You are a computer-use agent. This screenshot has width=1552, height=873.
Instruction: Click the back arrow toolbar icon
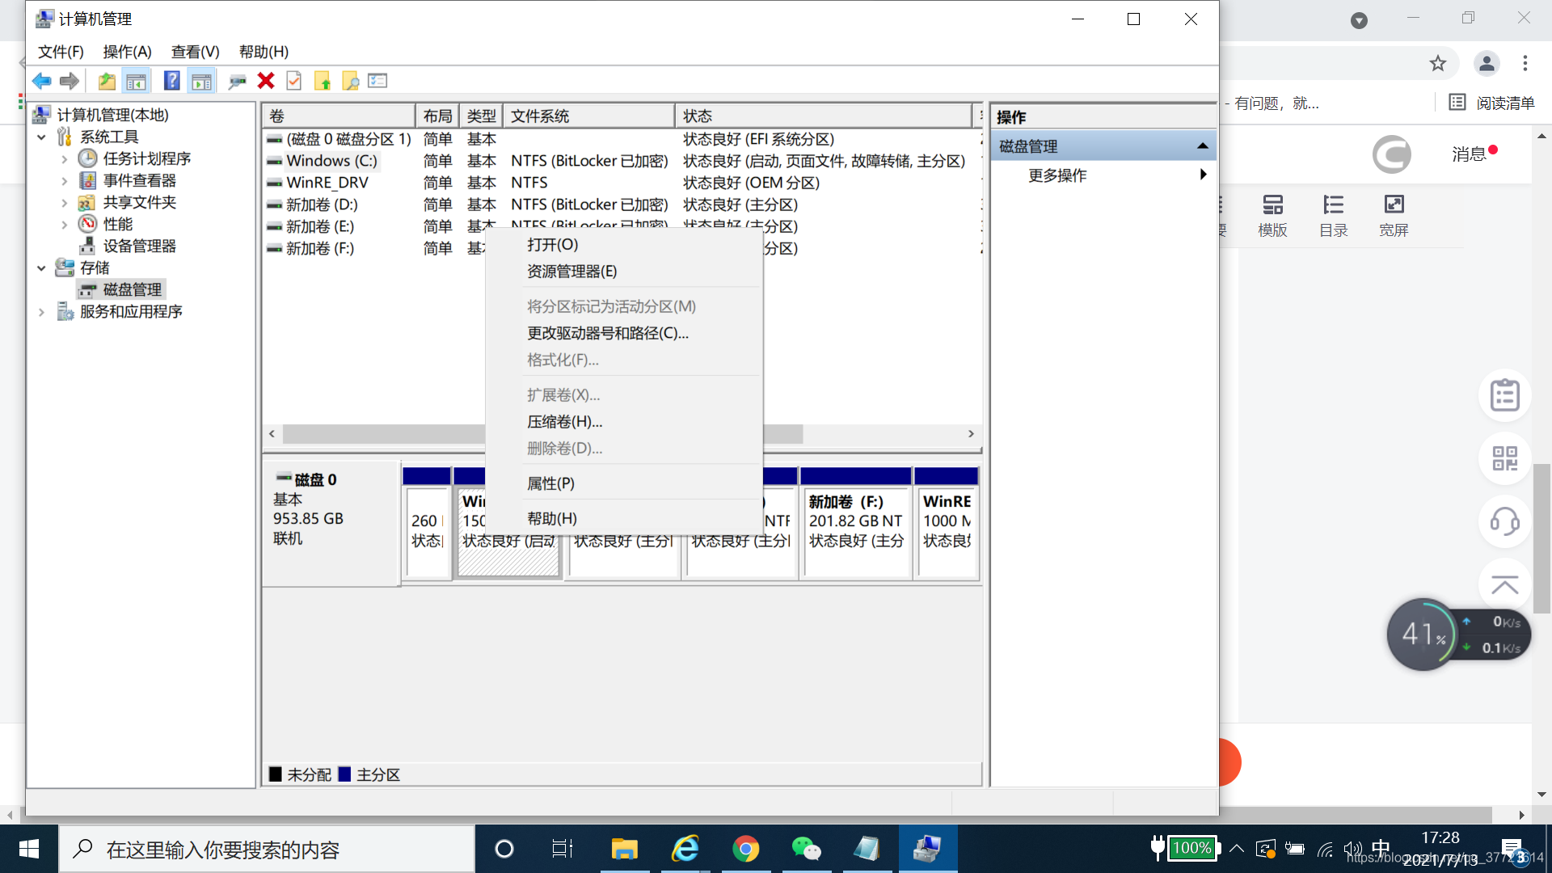click(42, 81)
